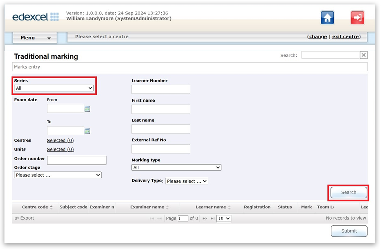This screenshot has height=250, width=382.
Task: Open the Marking type dropdown
Action: (176, 168)
